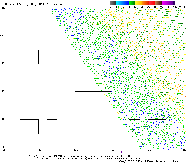186x163 pixels.
Task: Click the '>50 knots' legend label
Action: pyautogui.click(x=179, y=7)
